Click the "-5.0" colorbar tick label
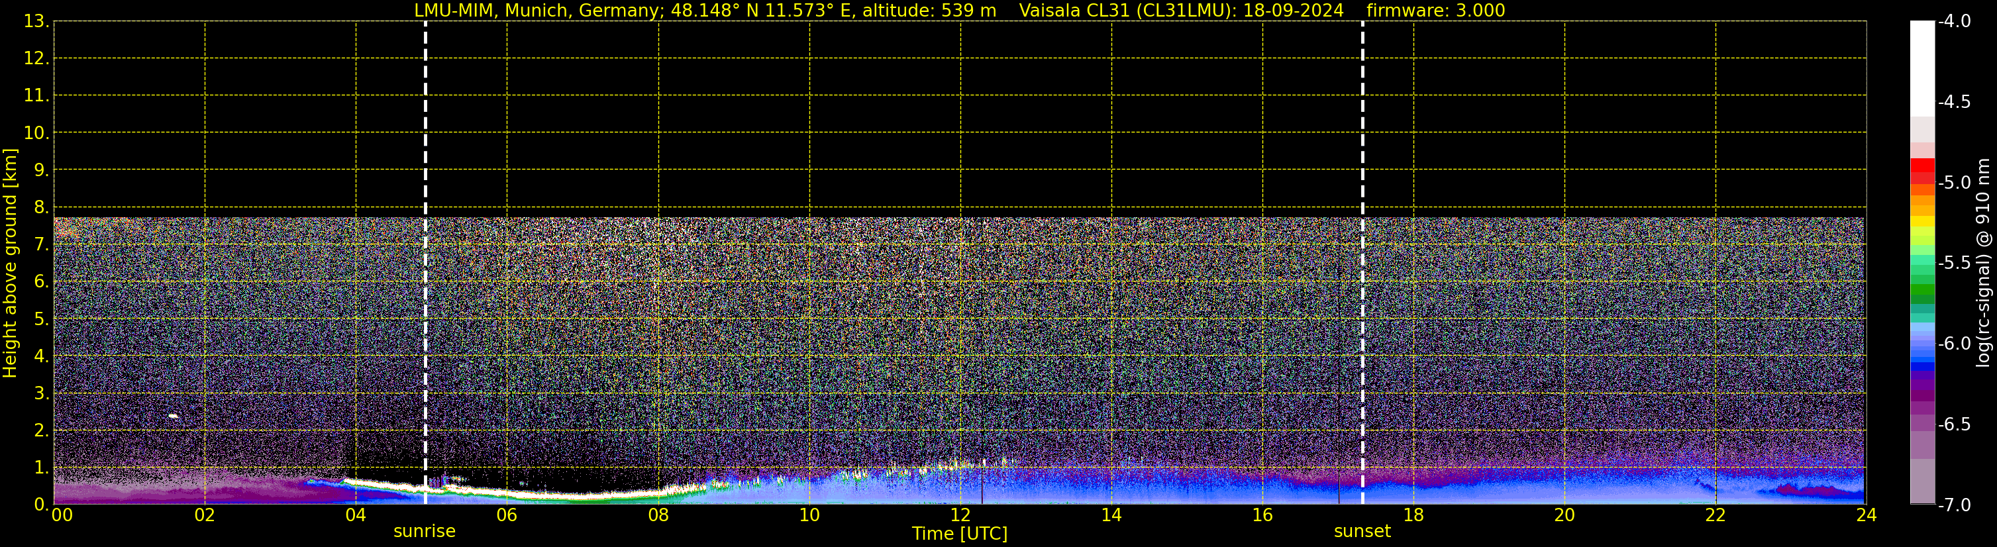 [1953, 183]
